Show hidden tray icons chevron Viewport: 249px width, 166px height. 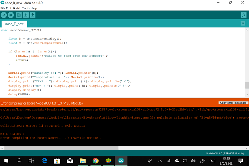[160, 161]
